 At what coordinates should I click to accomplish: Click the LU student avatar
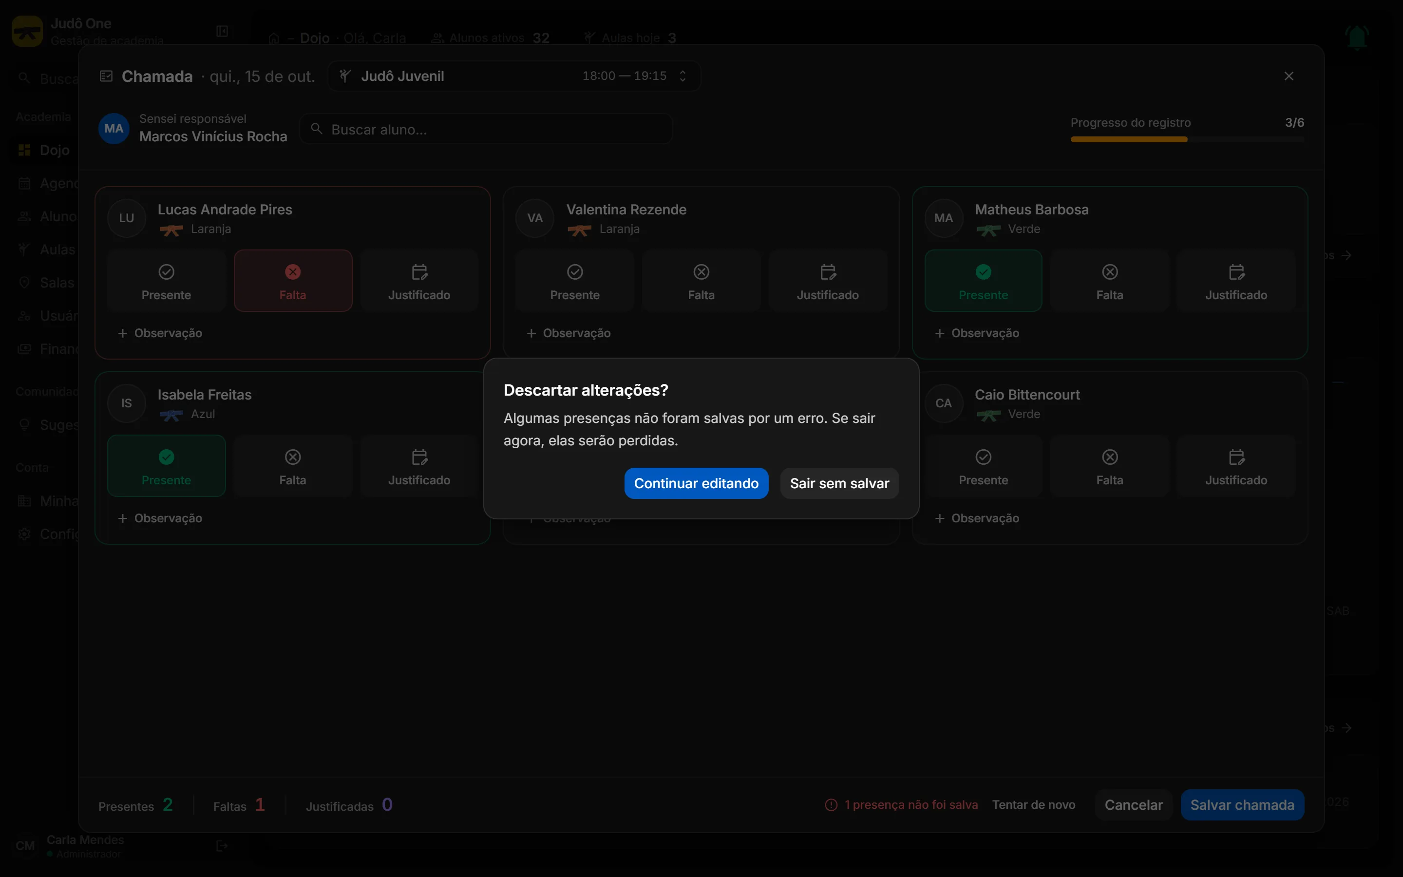(x=126, y=218)
